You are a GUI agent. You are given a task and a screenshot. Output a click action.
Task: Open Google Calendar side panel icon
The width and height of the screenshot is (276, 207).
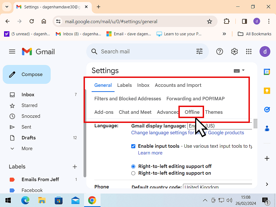coord(267,72)
